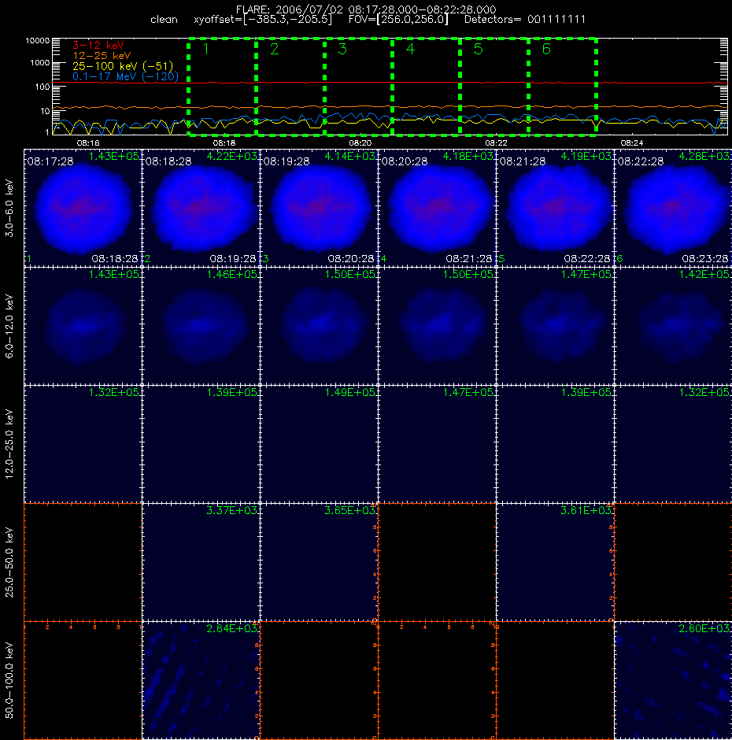Click the 25.0-50.0 keV row label
732x740 pixels.
[9, 562]
